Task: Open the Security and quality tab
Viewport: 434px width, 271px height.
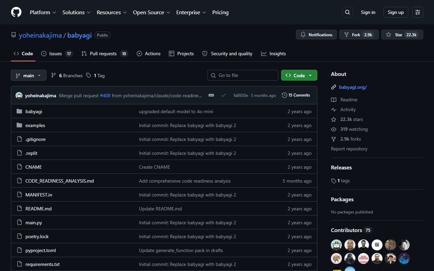Action: [227, 54]
